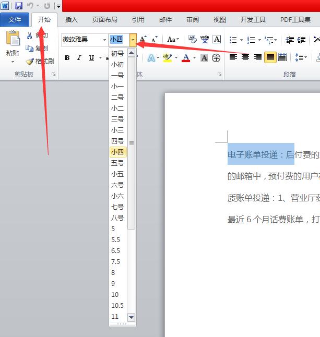The width and height of the screenshot is (320, 337).
Task: Click the font size list scroll up arrow
Action: point(131,53)
